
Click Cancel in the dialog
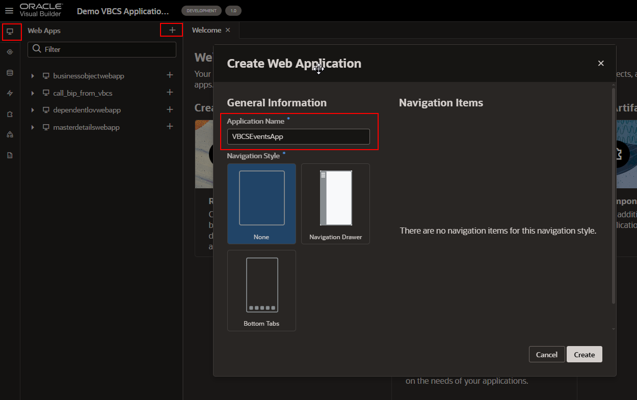[x=547, y=354]
